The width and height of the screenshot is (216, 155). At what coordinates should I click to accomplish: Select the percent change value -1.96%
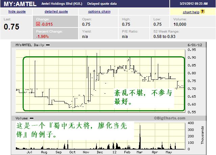point(42,37)
